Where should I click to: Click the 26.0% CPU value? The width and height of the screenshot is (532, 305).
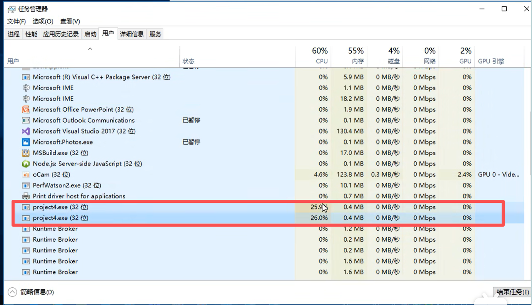point(319,218)
